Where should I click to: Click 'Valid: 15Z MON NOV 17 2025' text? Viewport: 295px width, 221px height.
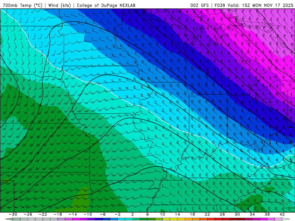tap(260, 5)
